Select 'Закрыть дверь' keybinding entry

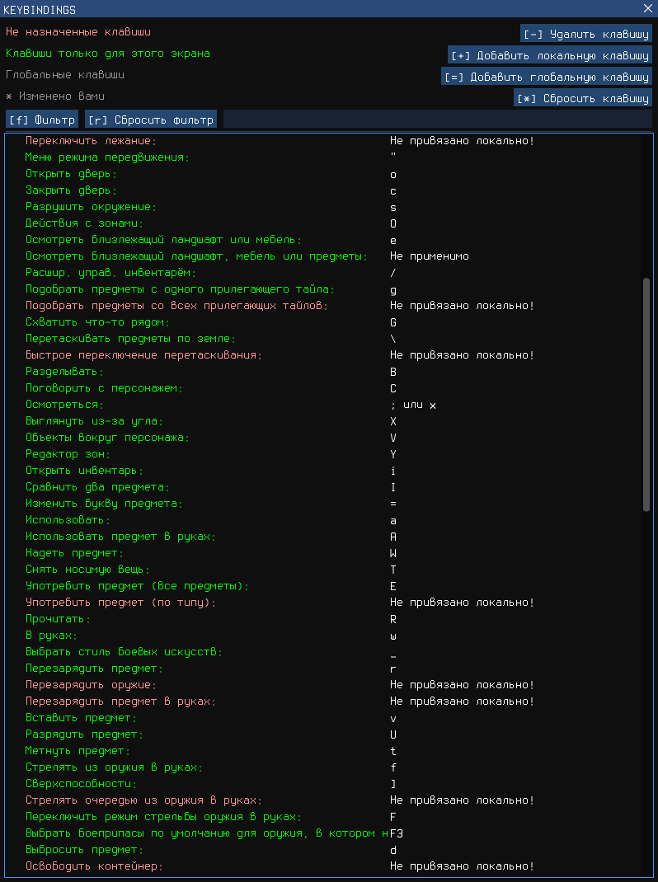(x=71, y=190)
